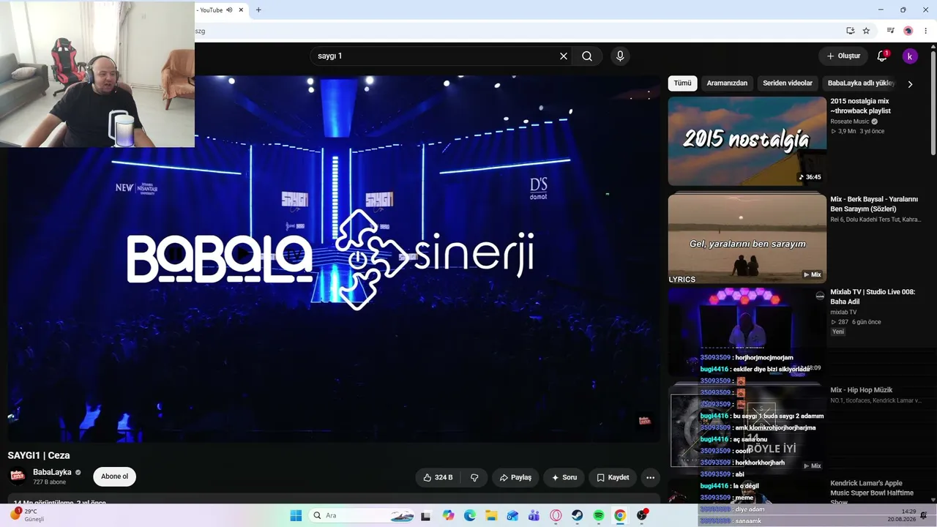This screenshot has width=937, height=527.
Task: Open Spotify from the taskbar
Action: [599, 515]
